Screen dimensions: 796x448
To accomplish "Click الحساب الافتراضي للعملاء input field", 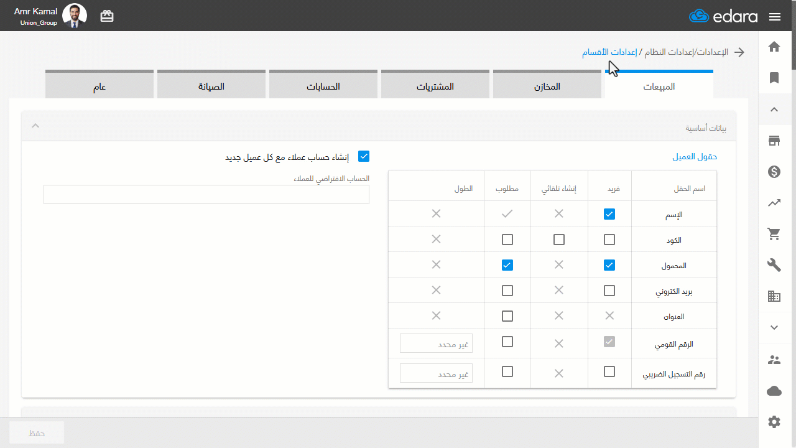I will tap(206, 194).
